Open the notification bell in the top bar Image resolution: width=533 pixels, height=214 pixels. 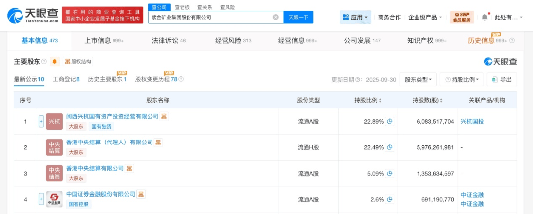(484, 17)
